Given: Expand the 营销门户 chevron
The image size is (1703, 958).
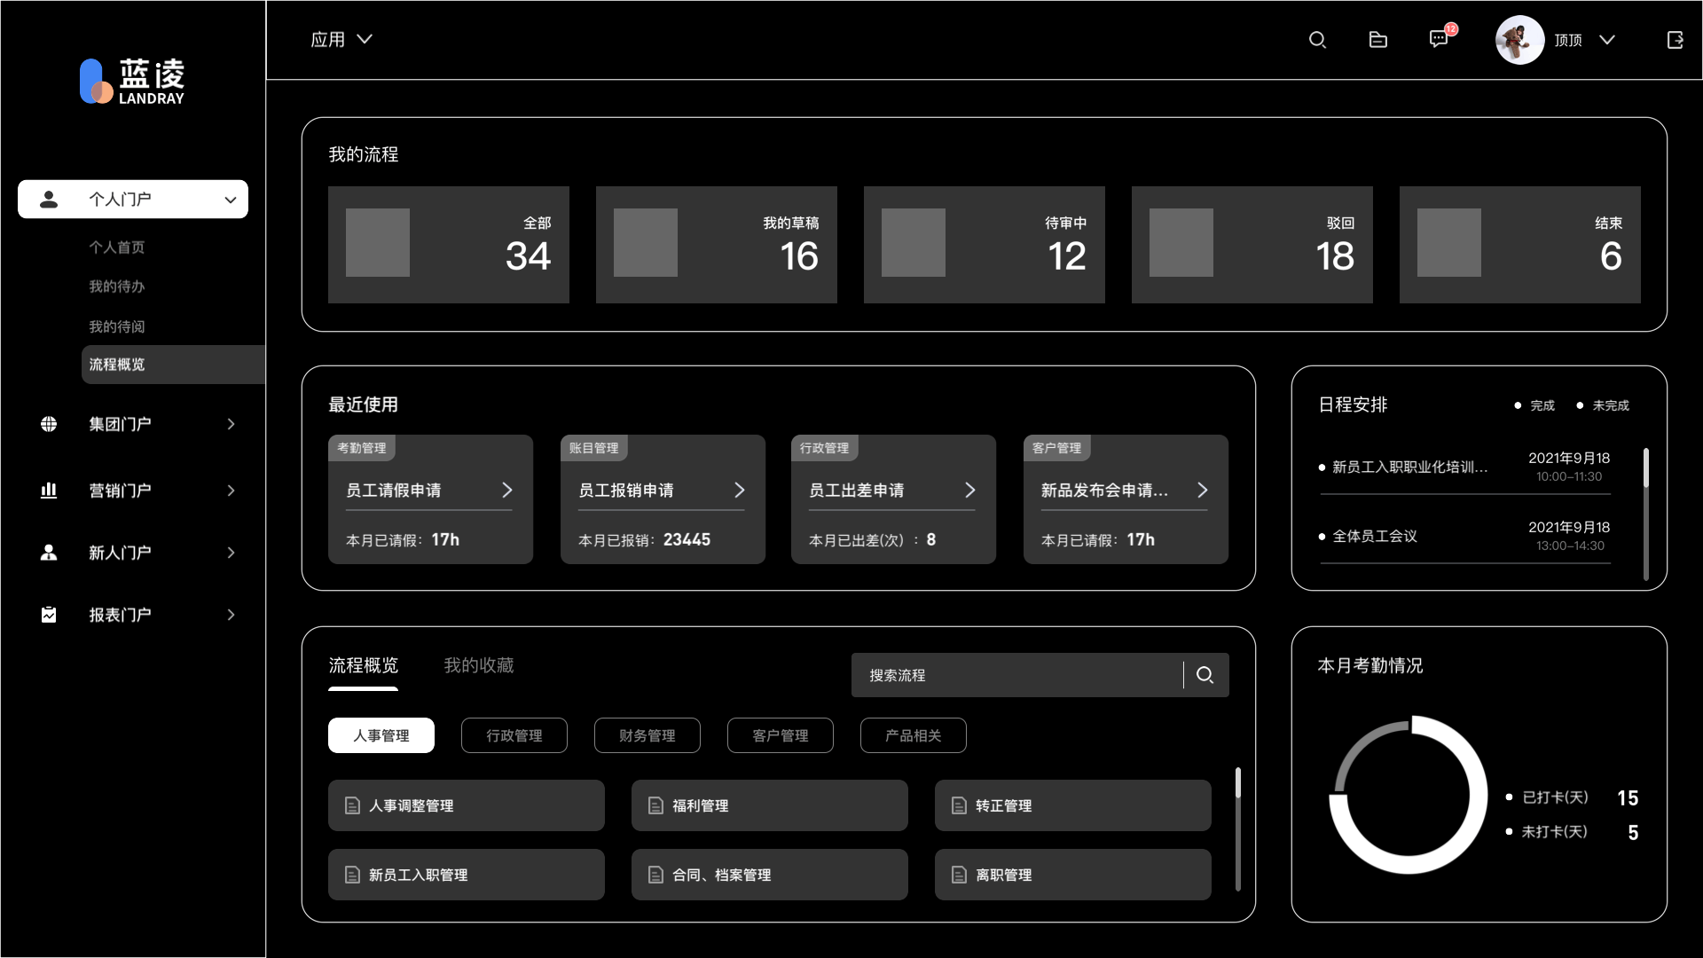Looking at the screenshot, I should coord(231,491).
